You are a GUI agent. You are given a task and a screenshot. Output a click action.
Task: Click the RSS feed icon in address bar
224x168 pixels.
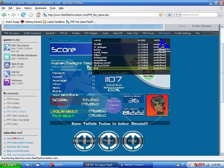[160, 15]
